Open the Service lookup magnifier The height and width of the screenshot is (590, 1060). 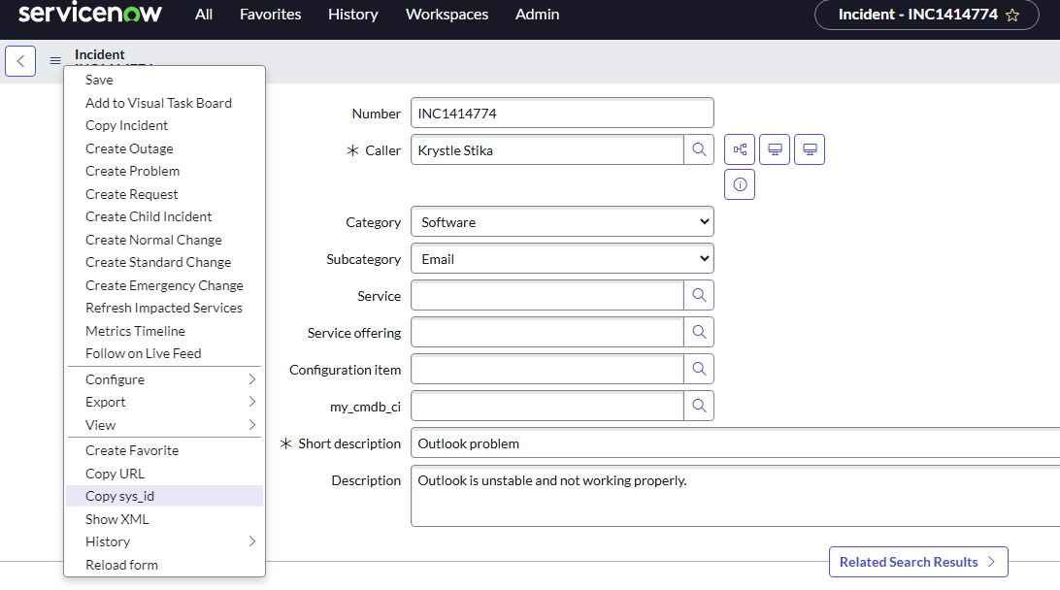(x=699, y=295)
